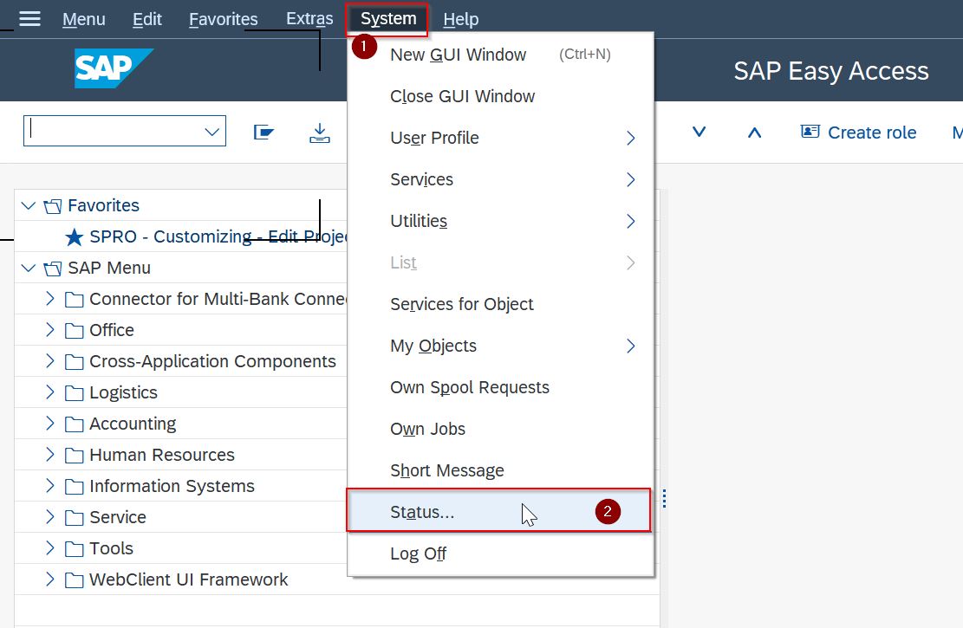The width and height of the screenshot is (963, 628).
Task: Expand the Utilities submenu arrow
Action: click(x=630, y=221)
